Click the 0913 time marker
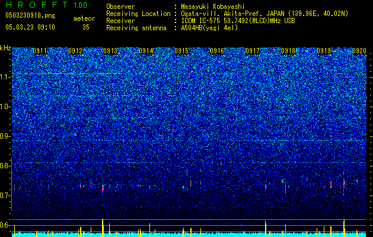This screenshot has height=237, width=373. point(110,51)
